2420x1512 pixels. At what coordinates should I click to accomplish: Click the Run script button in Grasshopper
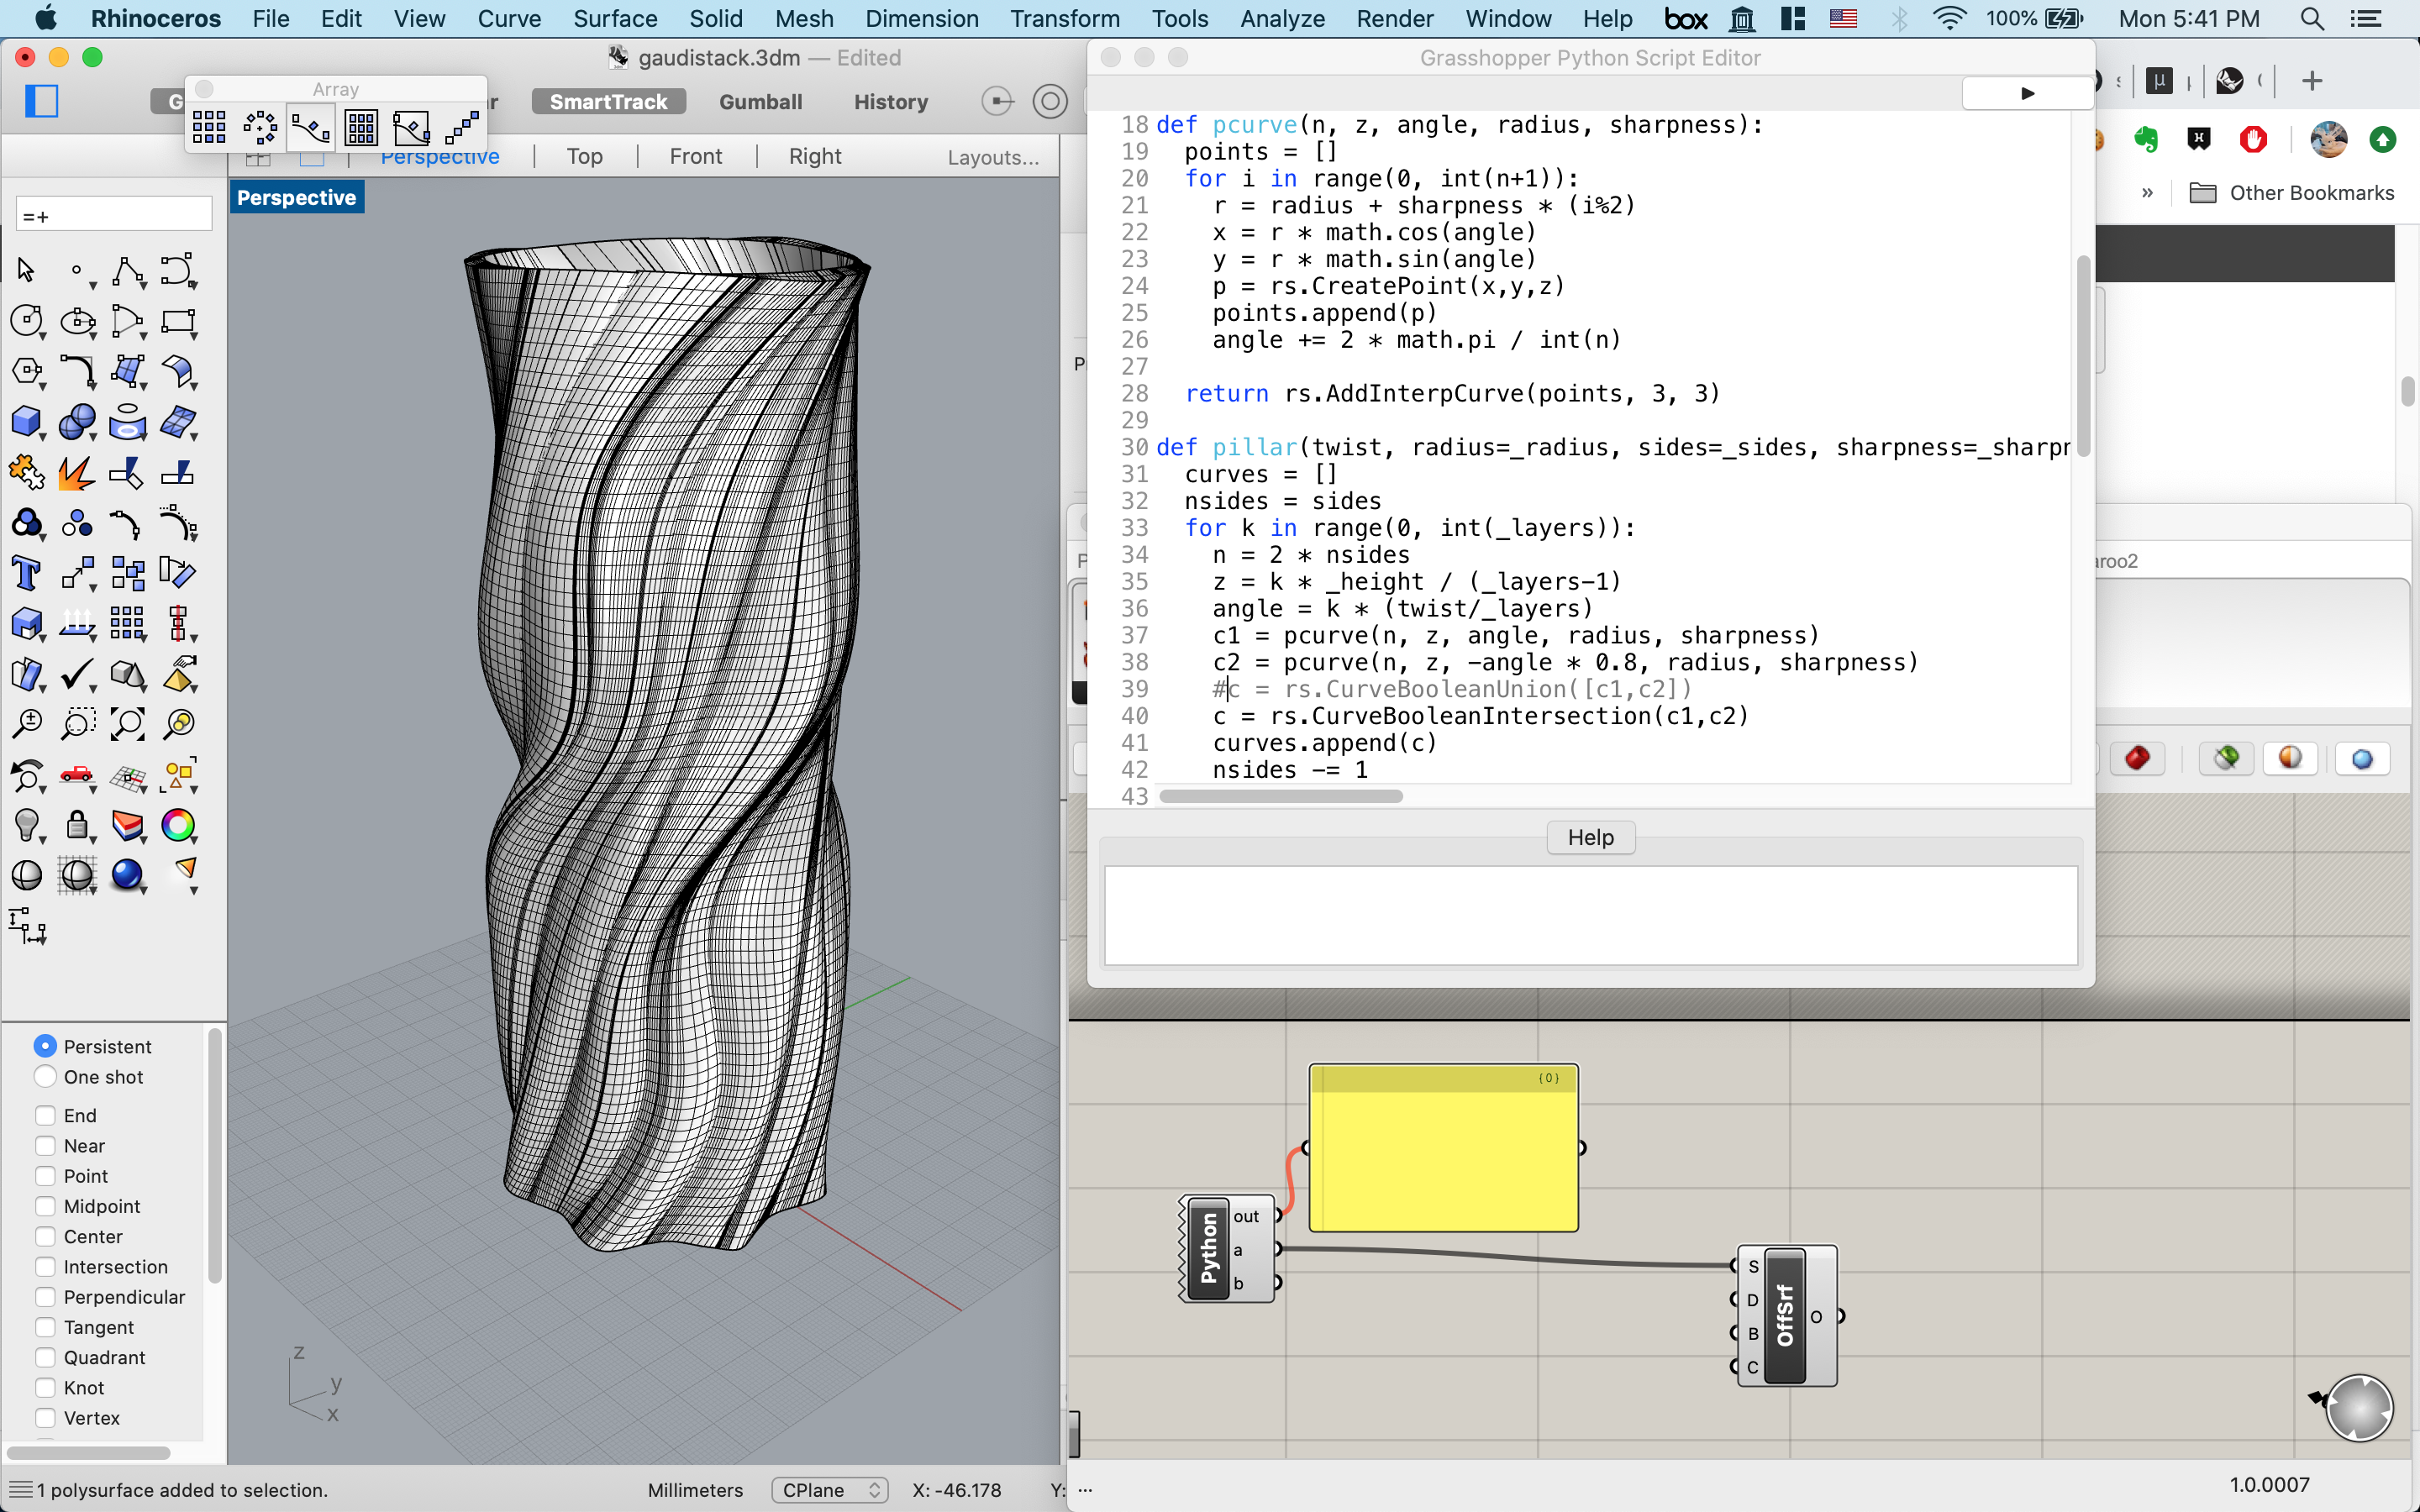tap(2024, 92)
